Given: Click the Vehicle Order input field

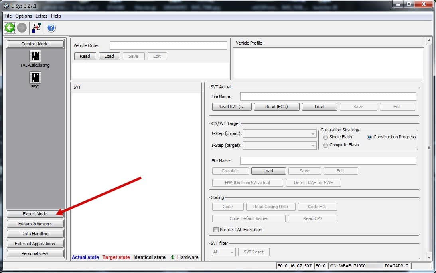Looking at the screenshot, I should [x=168, y=45].
